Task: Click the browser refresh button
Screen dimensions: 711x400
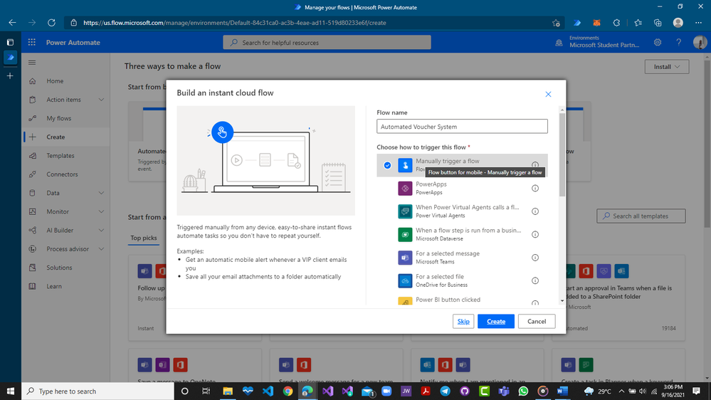Action: (x=51, y=23)
